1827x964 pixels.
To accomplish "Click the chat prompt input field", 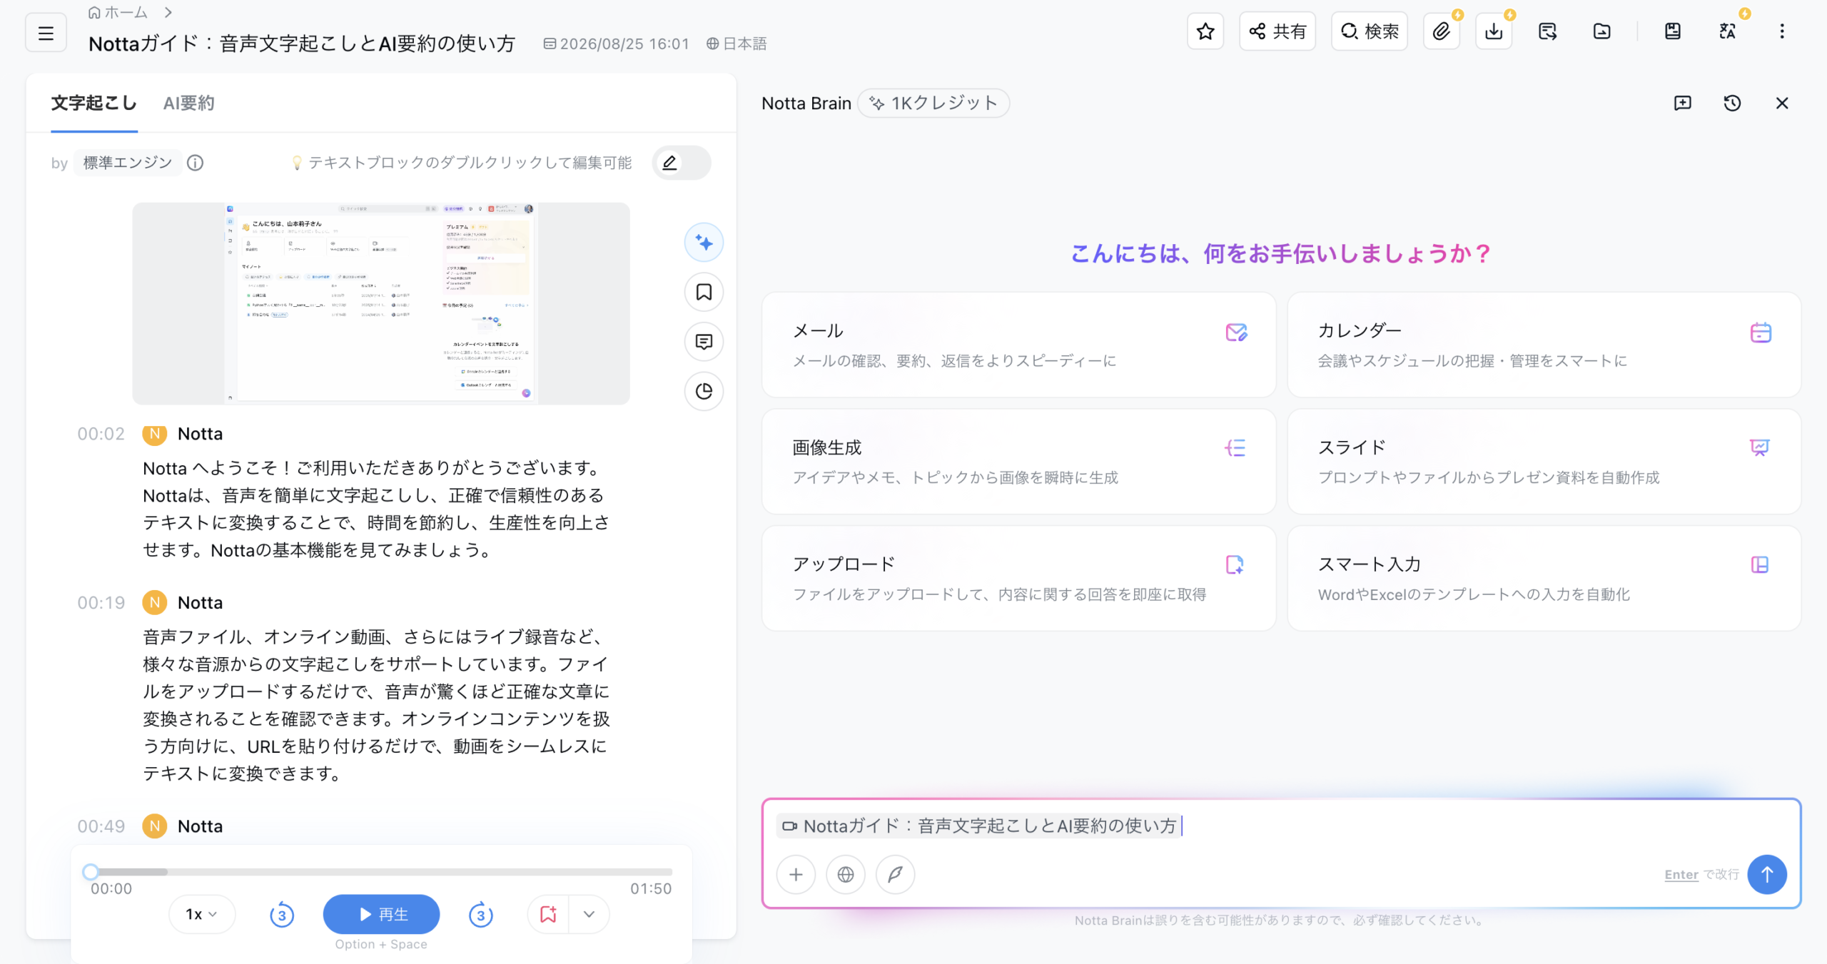I will coord(1281,826).
